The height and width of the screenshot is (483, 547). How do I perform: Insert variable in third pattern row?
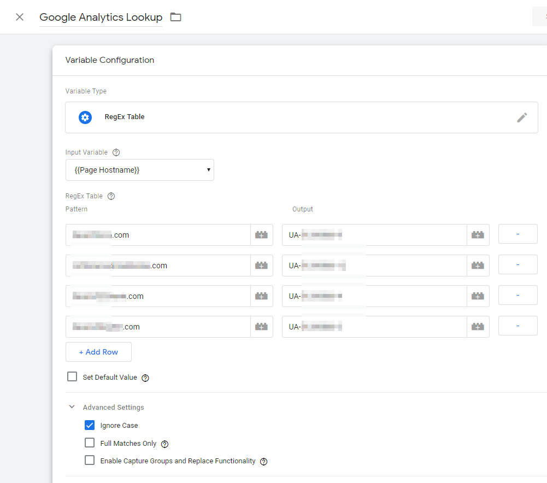tap(261, 296)
